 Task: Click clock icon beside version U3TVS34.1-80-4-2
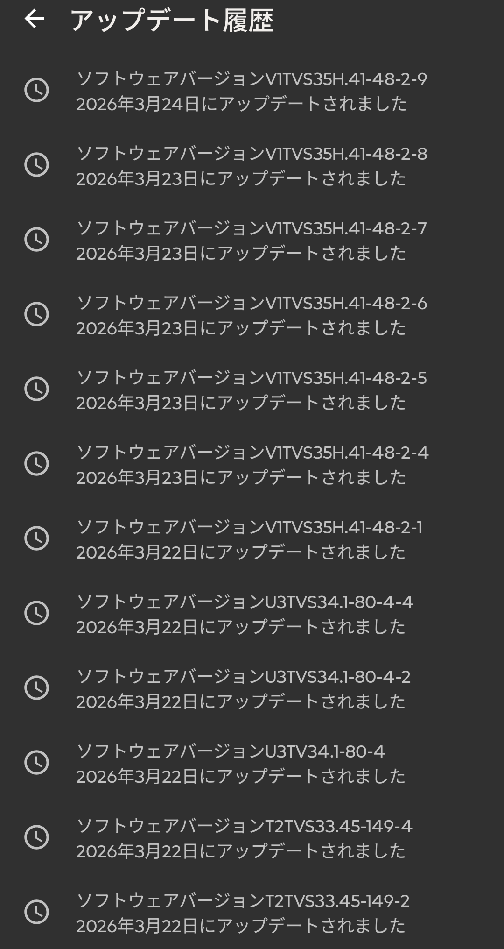point(36,688)
